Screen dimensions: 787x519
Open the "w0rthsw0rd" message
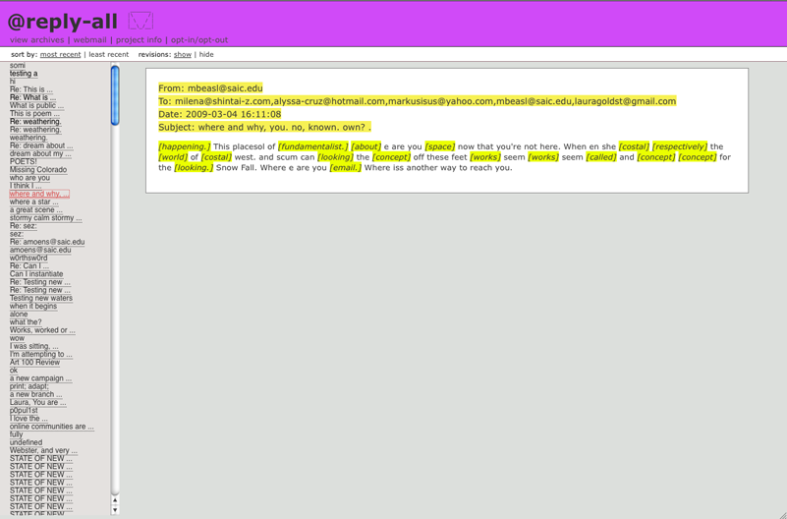[28, 259]
